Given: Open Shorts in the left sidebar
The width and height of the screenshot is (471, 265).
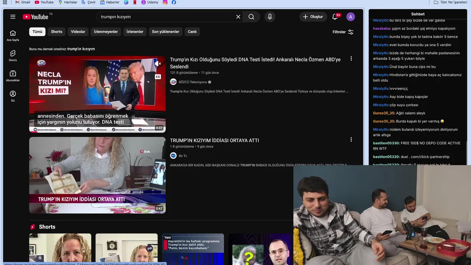Looking at the screenshot, I should pos(13,56).
